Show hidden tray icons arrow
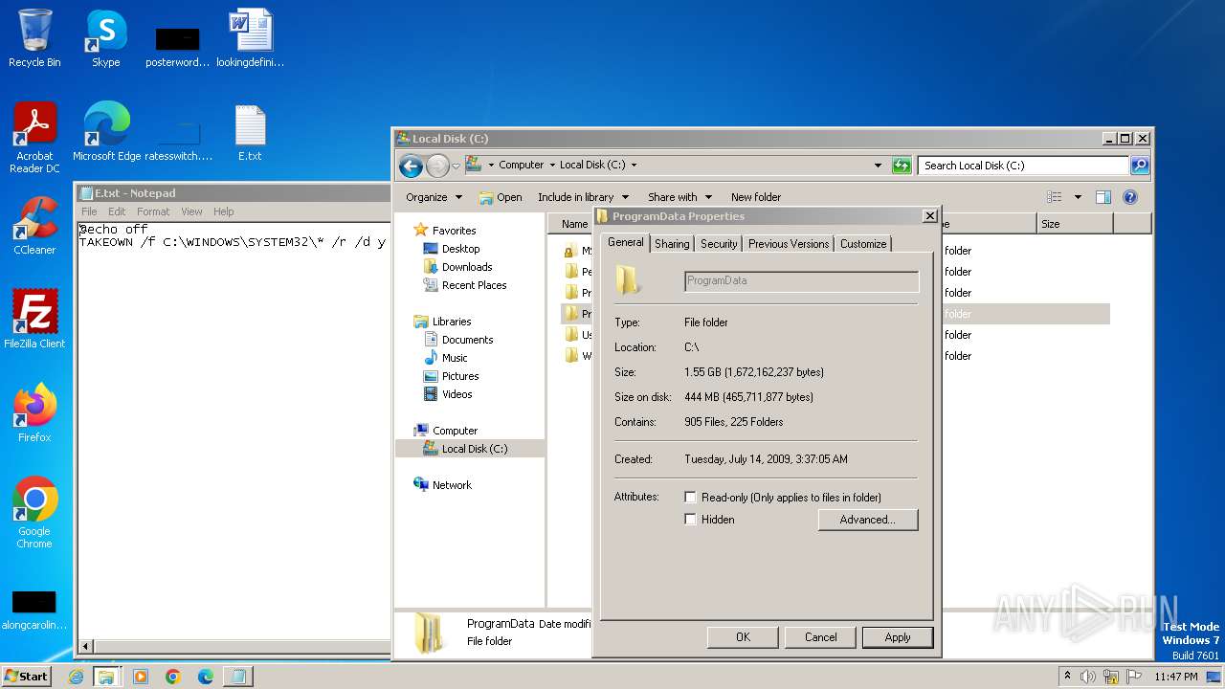Screen dimensions: 1225x689 (x=1067, y=677)
